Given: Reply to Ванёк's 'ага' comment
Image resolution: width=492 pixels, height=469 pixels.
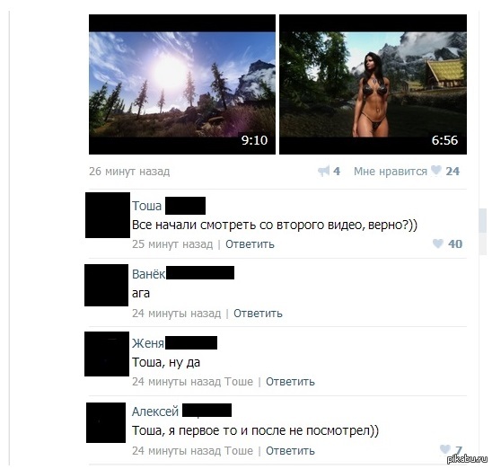Looking at the screenshot, I should (258, 314).
